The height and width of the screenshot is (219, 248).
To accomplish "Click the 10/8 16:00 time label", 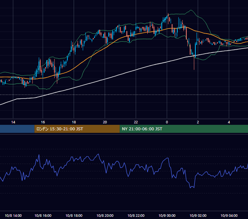I will pyautogui.click(x=43, y=215).
